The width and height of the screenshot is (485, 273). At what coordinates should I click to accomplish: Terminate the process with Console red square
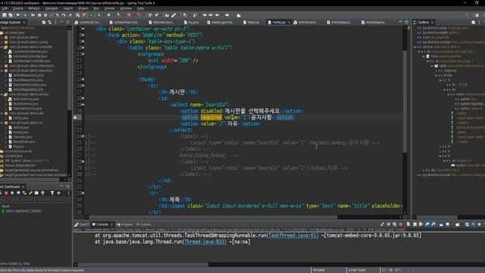[401, 224]
